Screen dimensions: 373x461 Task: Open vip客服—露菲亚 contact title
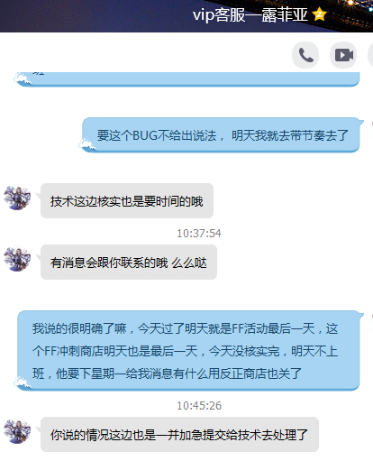coord(250,14)
